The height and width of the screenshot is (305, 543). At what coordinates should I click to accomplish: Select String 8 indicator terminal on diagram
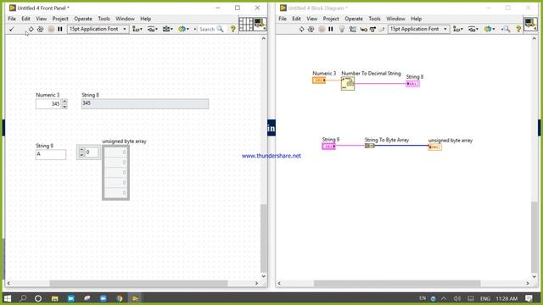coord(413,84)
